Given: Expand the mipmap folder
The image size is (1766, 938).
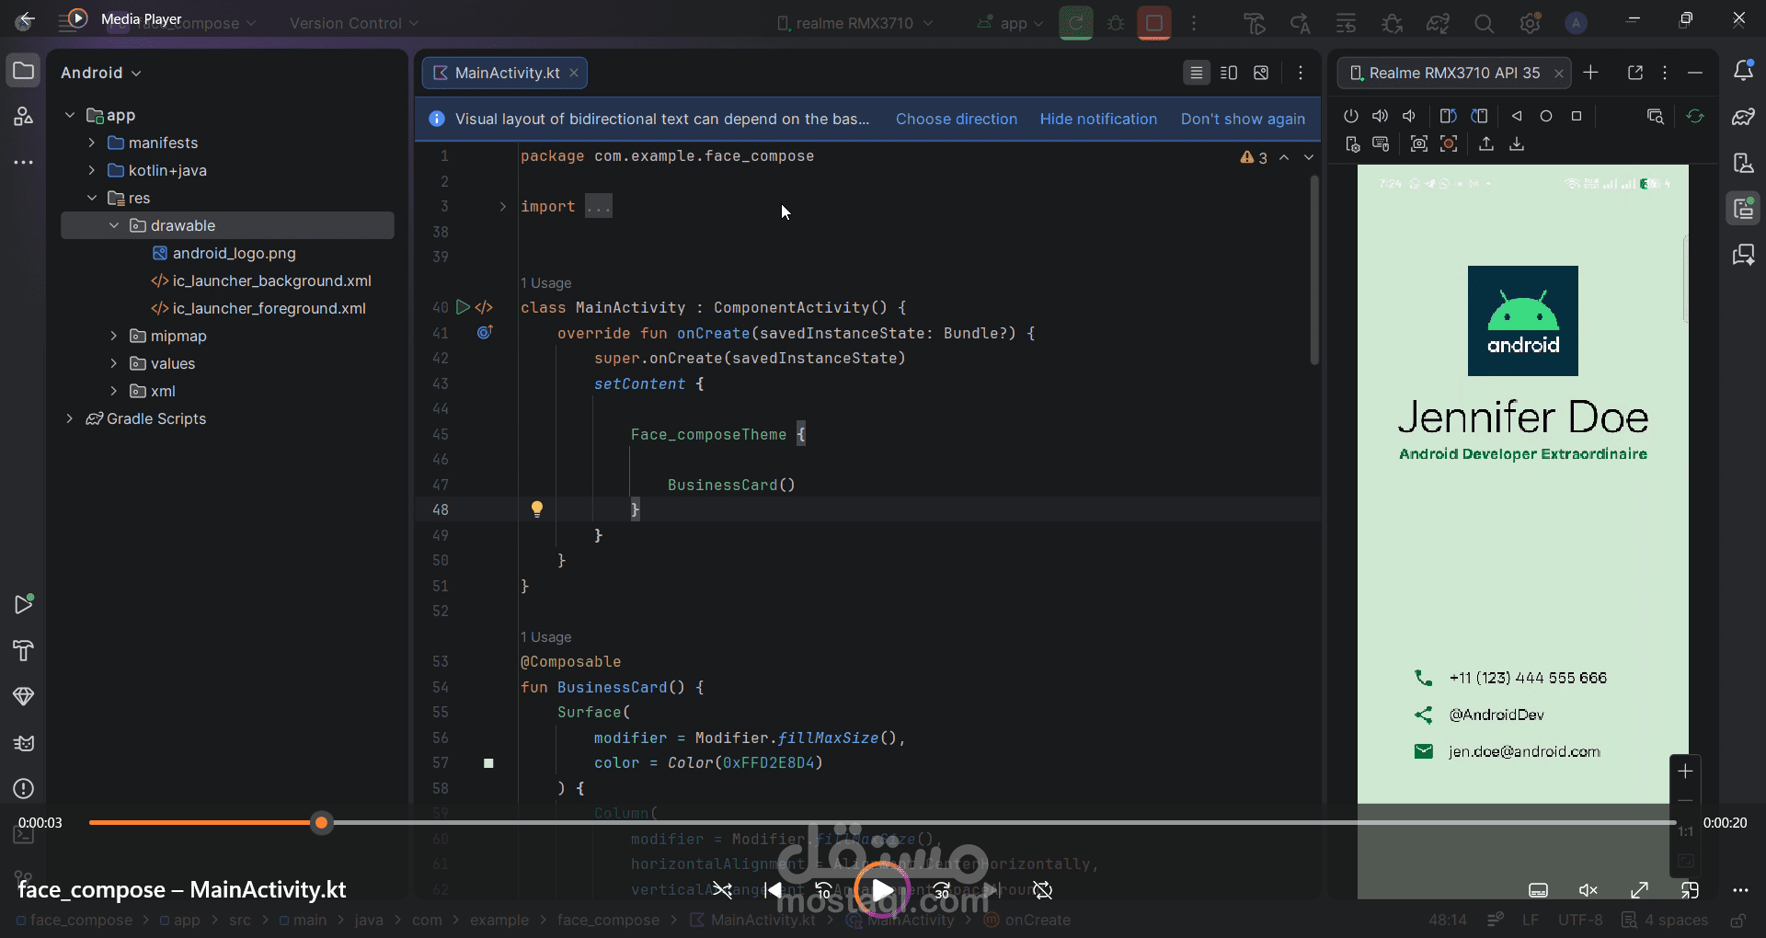Looking at the screenshot, I should point(114,336).
